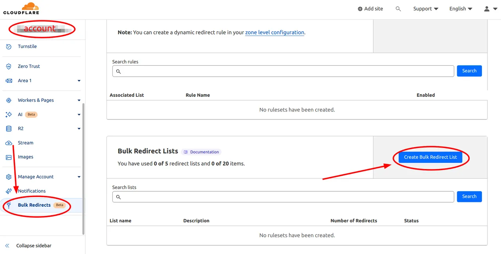Click Search button beside Search rules
The image size is (501, 254).
[469, 71]
